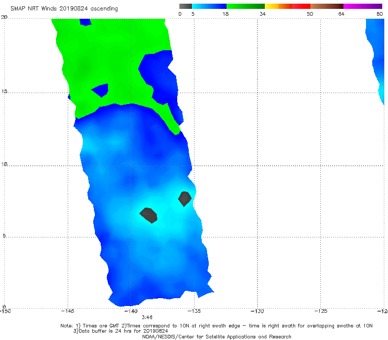Click the longitude axis label '-145'
This screenshot has width=388, height=340.
pos(68,311)
